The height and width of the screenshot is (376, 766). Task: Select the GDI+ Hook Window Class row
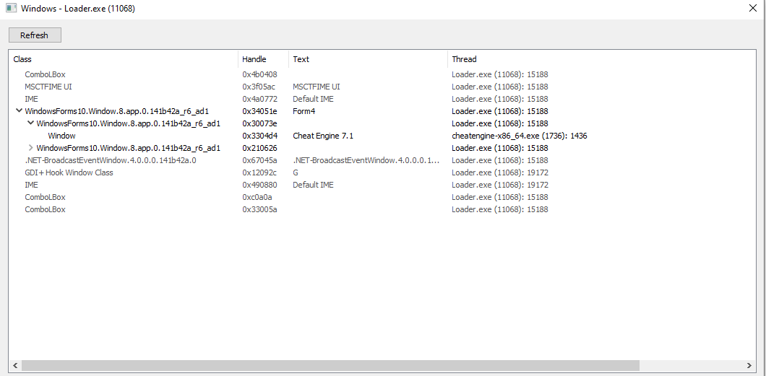point(69,172)
